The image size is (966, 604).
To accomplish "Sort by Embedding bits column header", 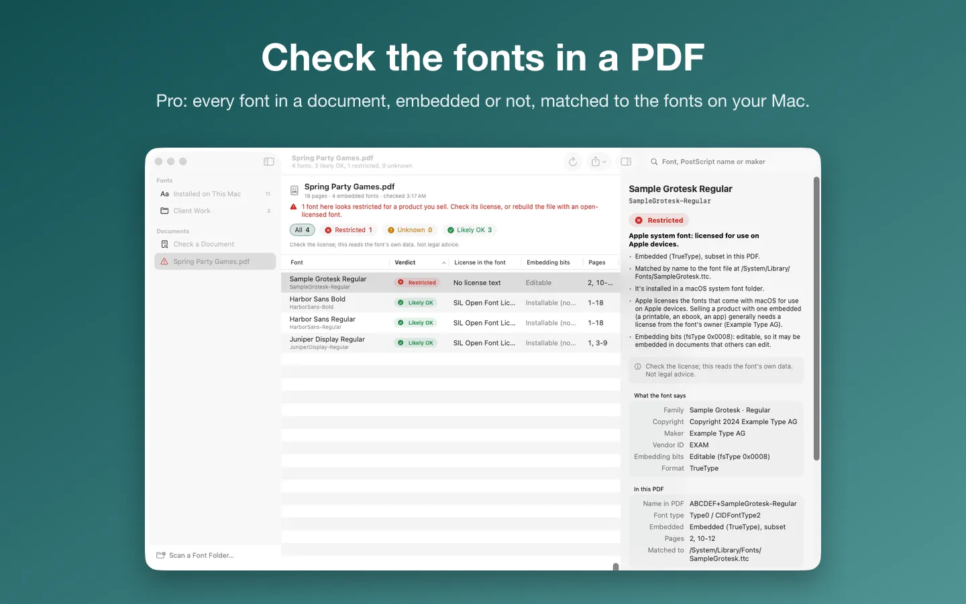I will (551, 262).
